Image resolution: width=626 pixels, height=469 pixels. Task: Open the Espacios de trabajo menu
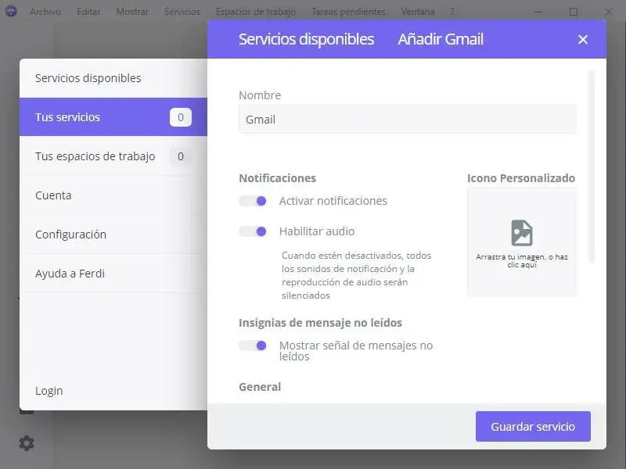256,12
